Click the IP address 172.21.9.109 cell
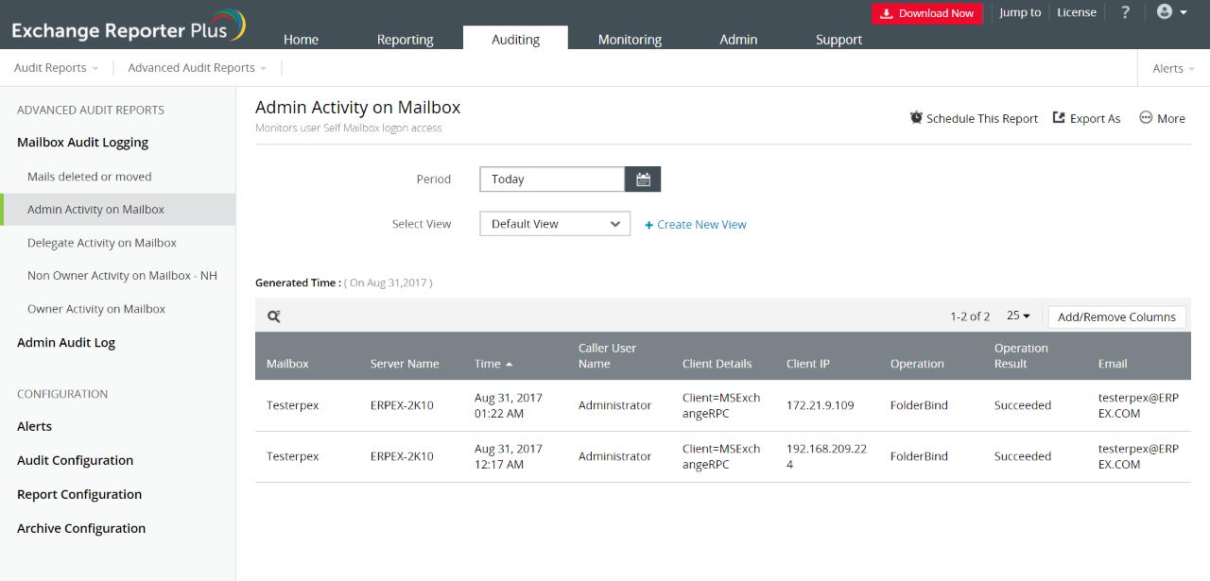Image resolution: width=1210 pixels, height=581 pixels. click(x=820, y=405)
